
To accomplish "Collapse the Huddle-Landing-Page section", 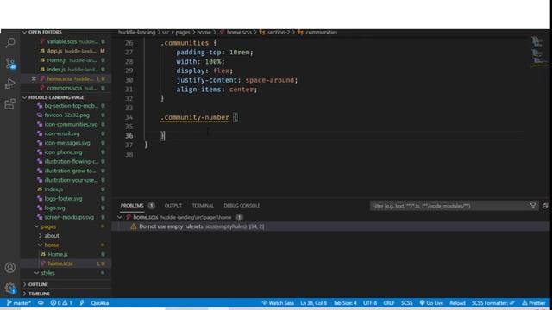I will coord(56,97).
